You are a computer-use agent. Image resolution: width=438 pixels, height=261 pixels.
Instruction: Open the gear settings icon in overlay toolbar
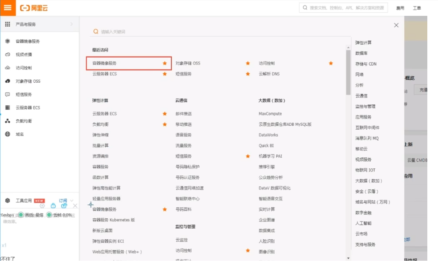coord(42,206)
